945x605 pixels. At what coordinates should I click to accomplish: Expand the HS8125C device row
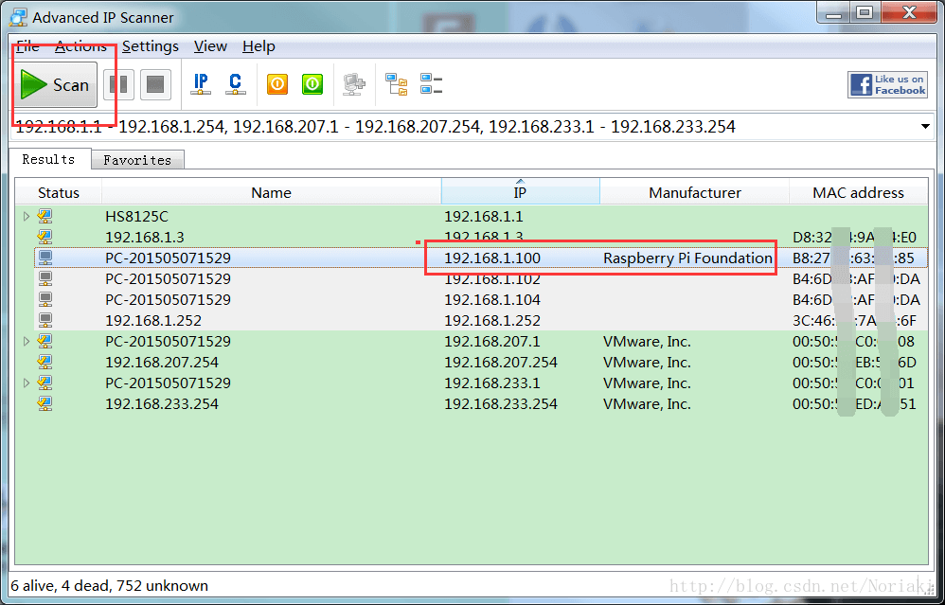(x=26, y=216)
